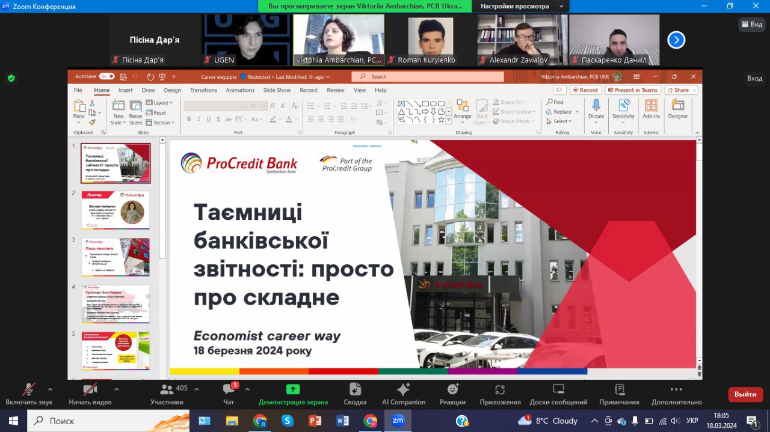Click Reuse Slides icon
The height and width of the screenshot is (432, 770).
(135, 106)
